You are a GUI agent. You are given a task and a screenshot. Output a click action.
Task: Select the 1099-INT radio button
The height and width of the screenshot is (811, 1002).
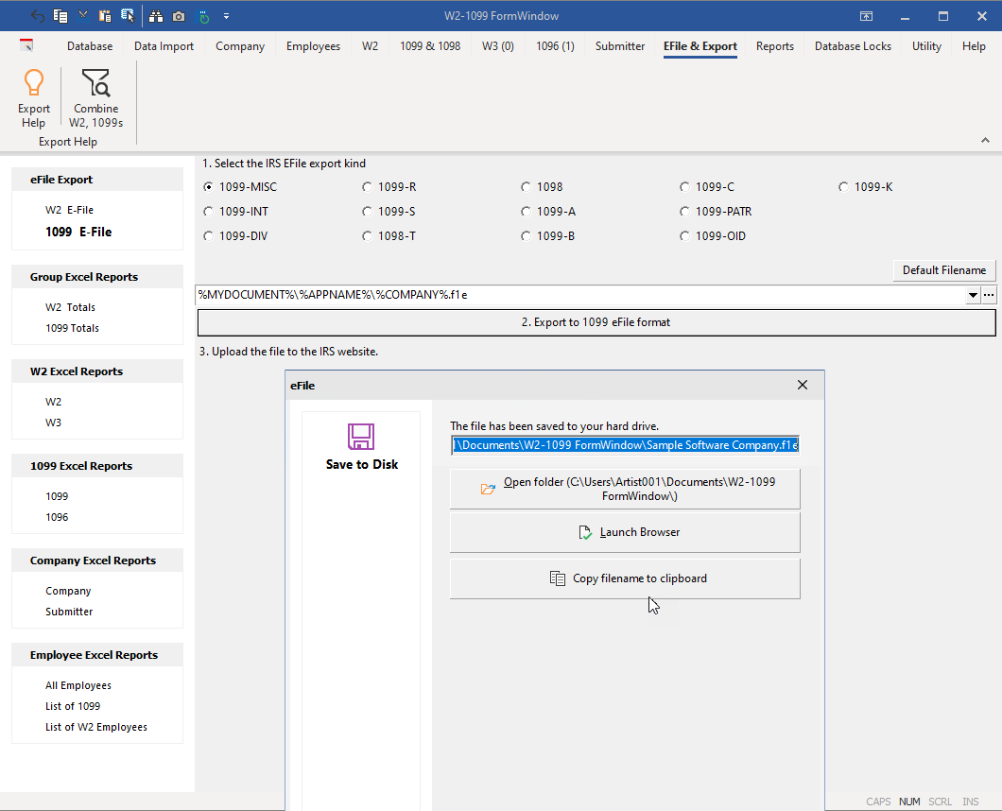coord(209,212)
